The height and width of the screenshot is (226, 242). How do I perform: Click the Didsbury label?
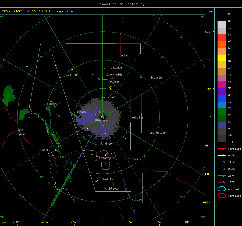pos(102,120)
